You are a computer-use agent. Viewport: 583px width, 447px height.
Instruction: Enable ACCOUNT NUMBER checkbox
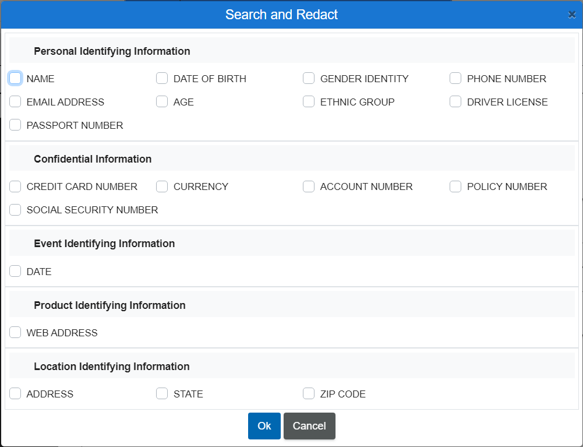coord(309,186)
